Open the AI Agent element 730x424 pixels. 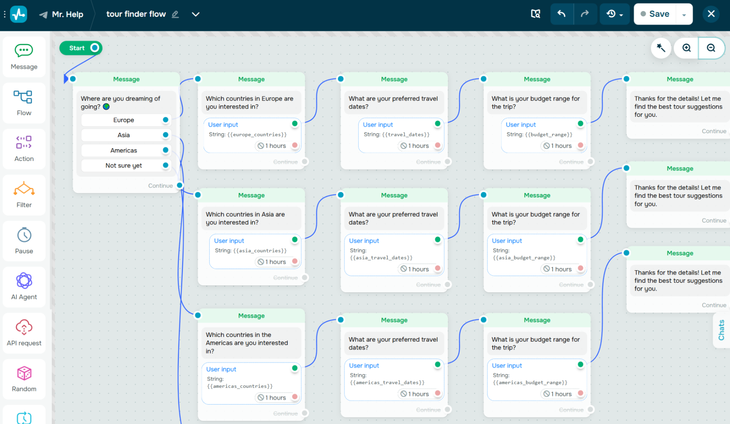[x=24, y=287]
